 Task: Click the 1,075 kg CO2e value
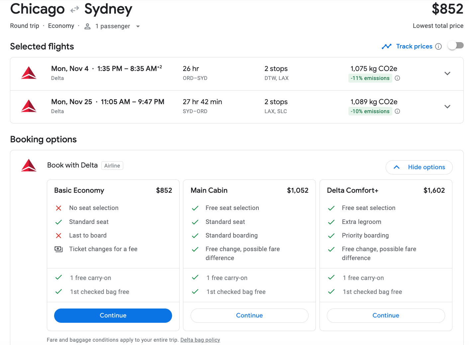(x=374, y=69)
